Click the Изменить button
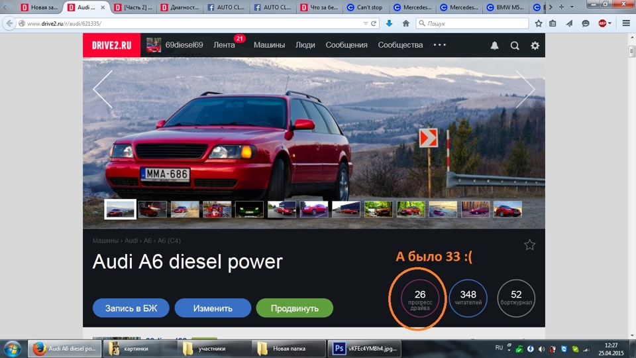The height and width of the screenshot is (358, 636). pyautogui.click(x=213, y=308)
